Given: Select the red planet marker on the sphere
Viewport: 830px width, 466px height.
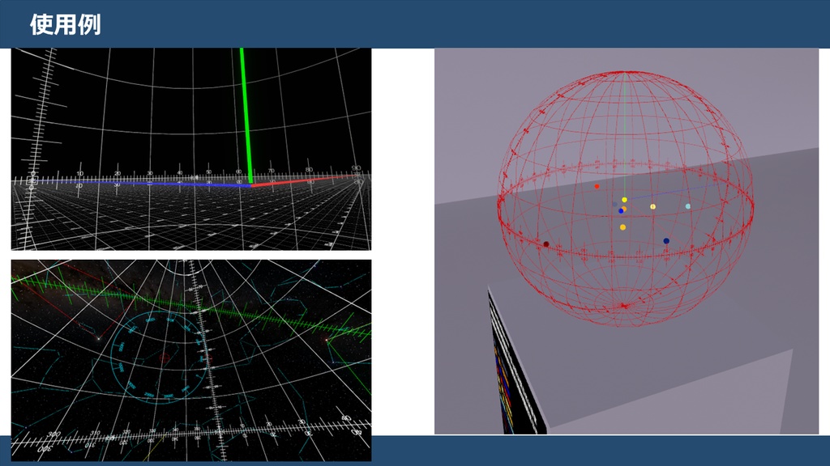Looking at the screenshot, I should [x=597, y=186].
